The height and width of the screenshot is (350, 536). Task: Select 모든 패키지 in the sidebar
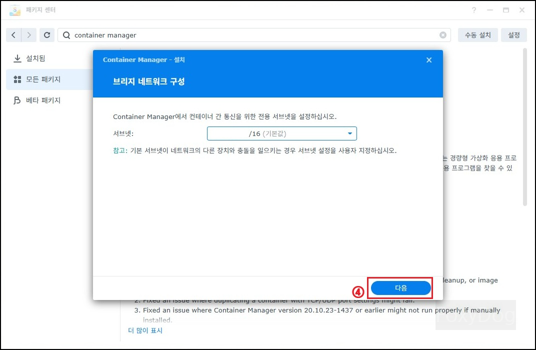click(49, 79)
